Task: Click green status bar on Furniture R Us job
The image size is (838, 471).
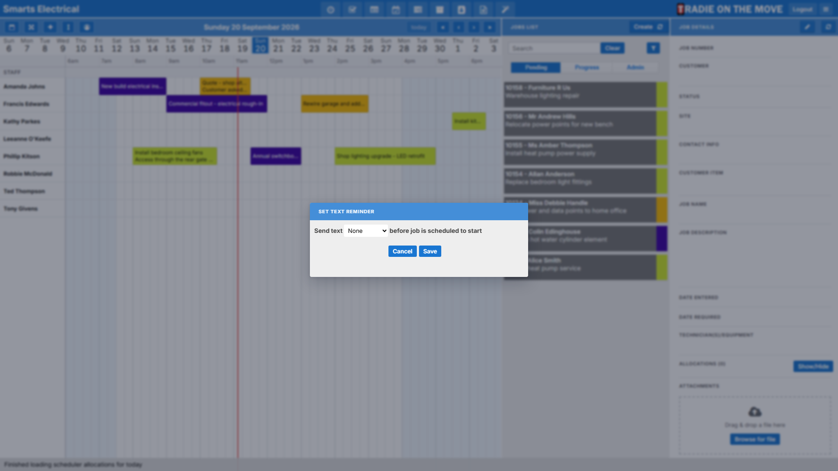Action: [x=662, y=95]
